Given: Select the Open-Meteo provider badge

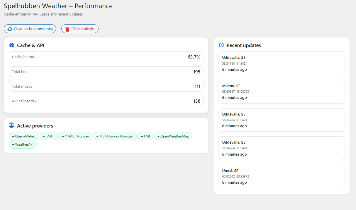Looking at the screenshot, I should [23, 136].
